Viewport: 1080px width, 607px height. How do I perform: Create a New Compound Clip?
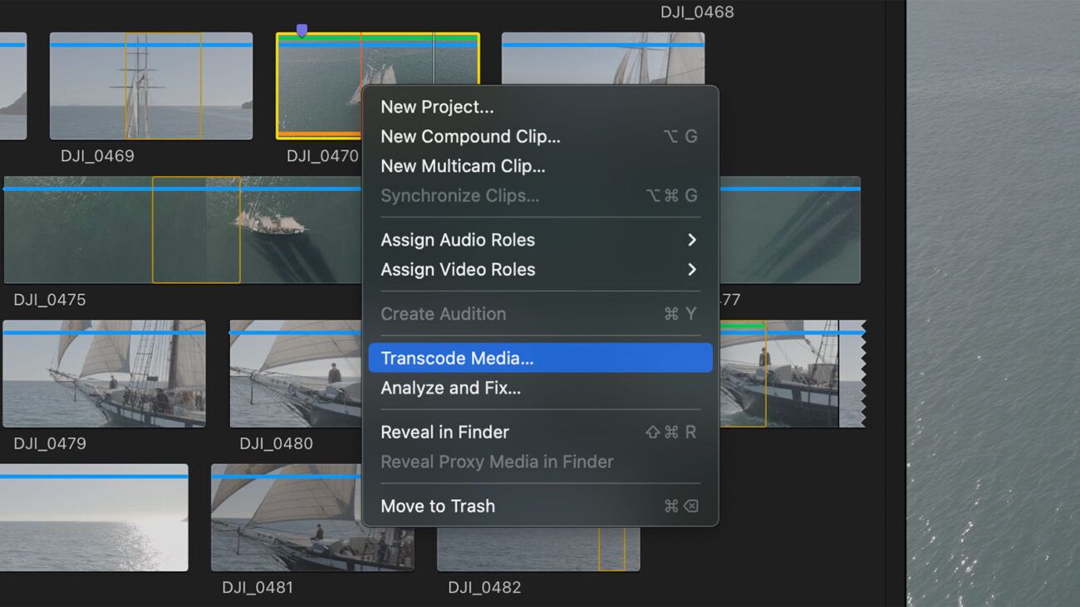coord(470,136)
